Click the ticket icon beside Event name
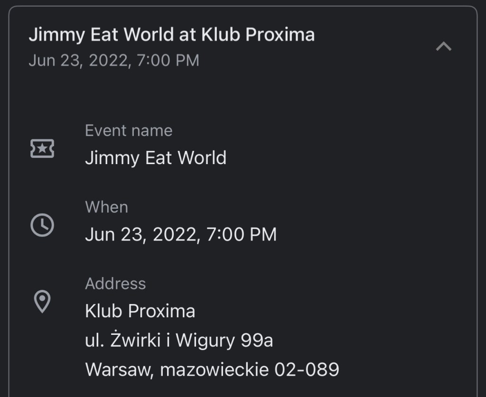Screen dimensions: 486x397 42,149
